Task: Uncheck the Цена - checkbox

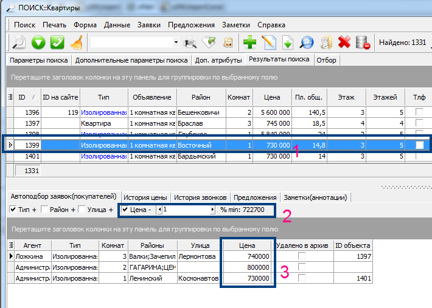Action: point(125,210)
